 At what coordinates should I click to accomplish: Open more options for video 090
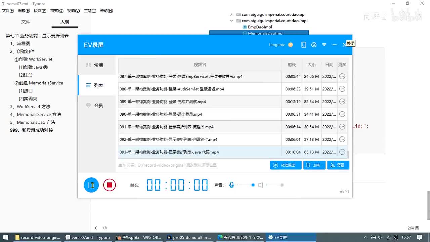pos(342,114)
